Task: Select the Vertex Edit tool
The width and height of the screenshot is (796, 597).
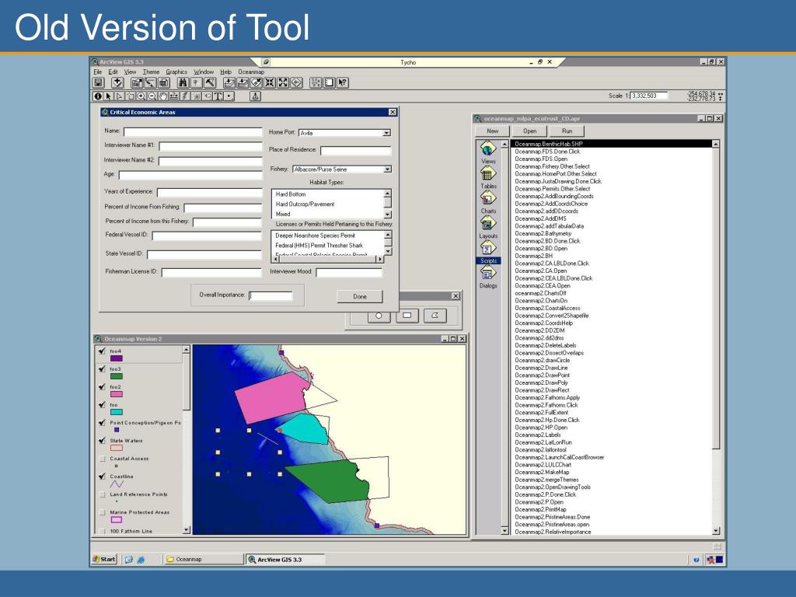Action: (119, 96)
